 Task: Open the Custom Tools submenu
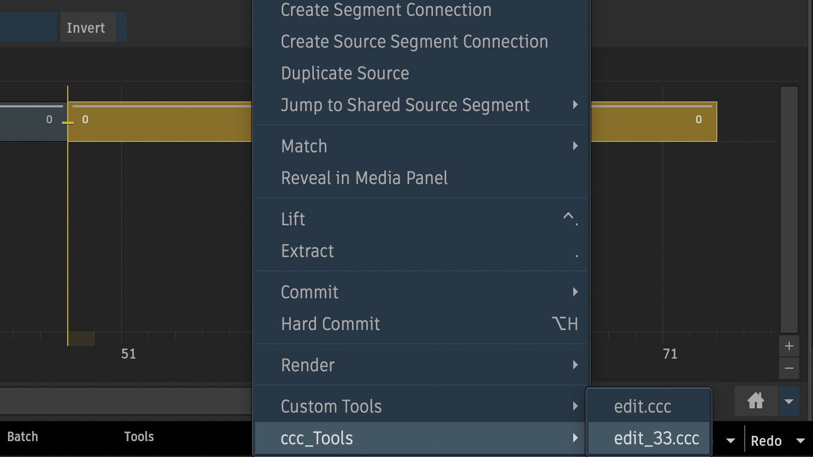[x=331, y=406]
